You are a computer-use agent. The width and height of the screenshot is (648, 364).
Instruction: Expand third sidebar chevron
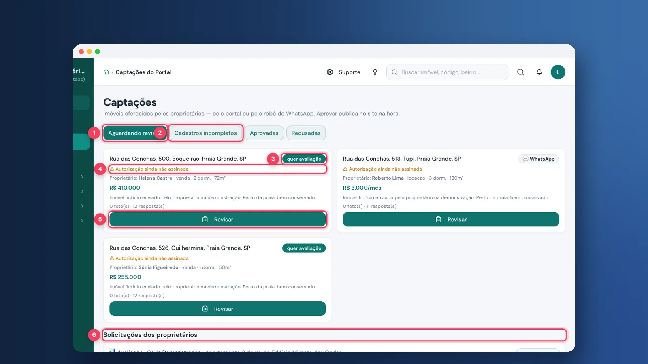[x=82, y=206]
